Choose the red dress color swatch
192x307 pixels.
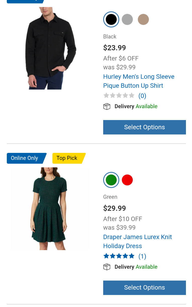click(127, 180)
